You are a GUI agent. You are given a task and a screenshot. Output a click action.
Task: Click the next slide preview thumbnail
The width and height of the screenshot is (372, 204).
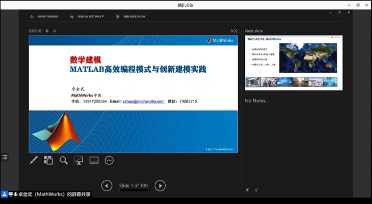coord(293,62)
